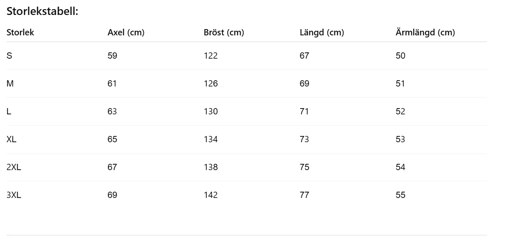Select shoulder value 69 for 3XL
The image size is (512, 247).
click(x=112, y=195)
